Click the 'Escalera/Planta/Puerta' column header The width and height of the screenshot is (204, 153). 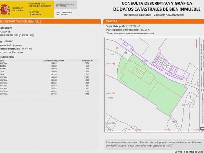coord(54,61)
